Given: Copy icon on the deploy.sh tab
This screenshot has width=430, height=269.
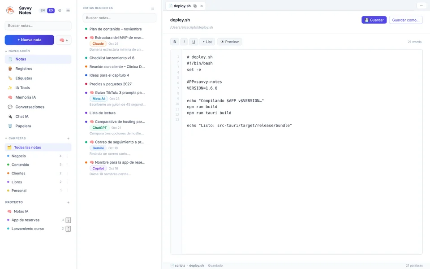Looking at the screenshot, I should coord(195,6).
